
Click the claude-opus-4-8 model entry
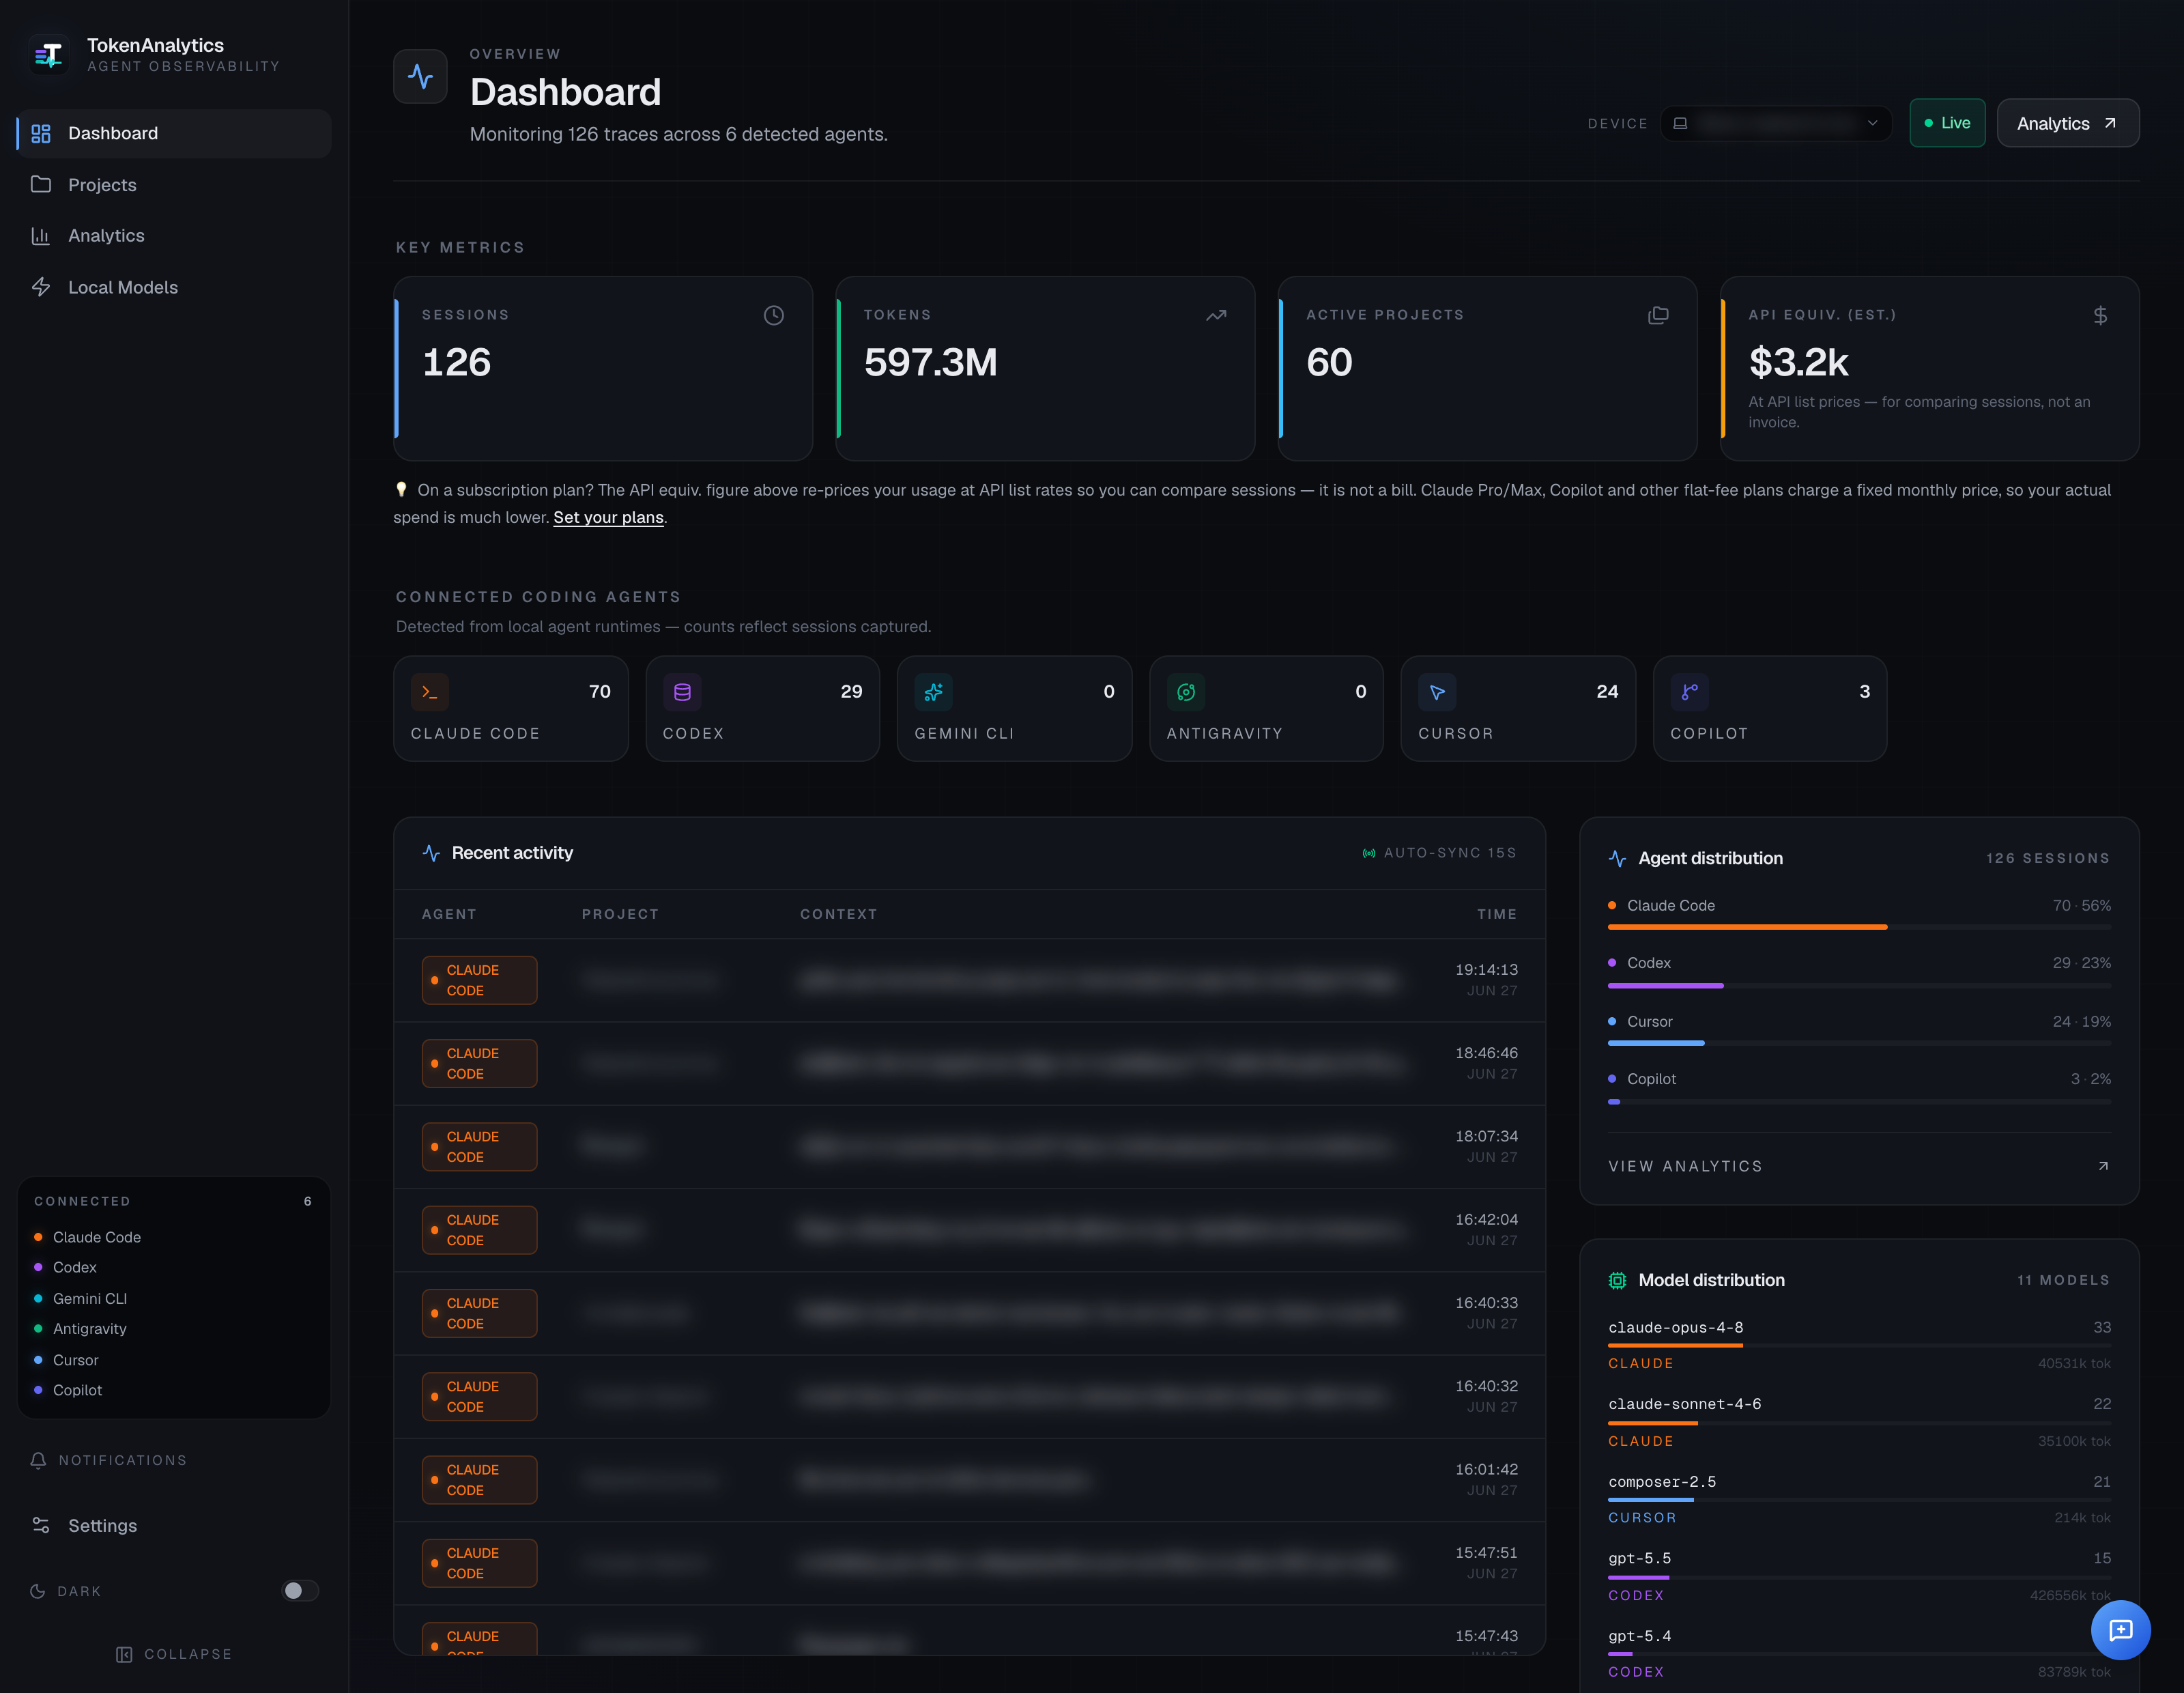[1859, 1345]
